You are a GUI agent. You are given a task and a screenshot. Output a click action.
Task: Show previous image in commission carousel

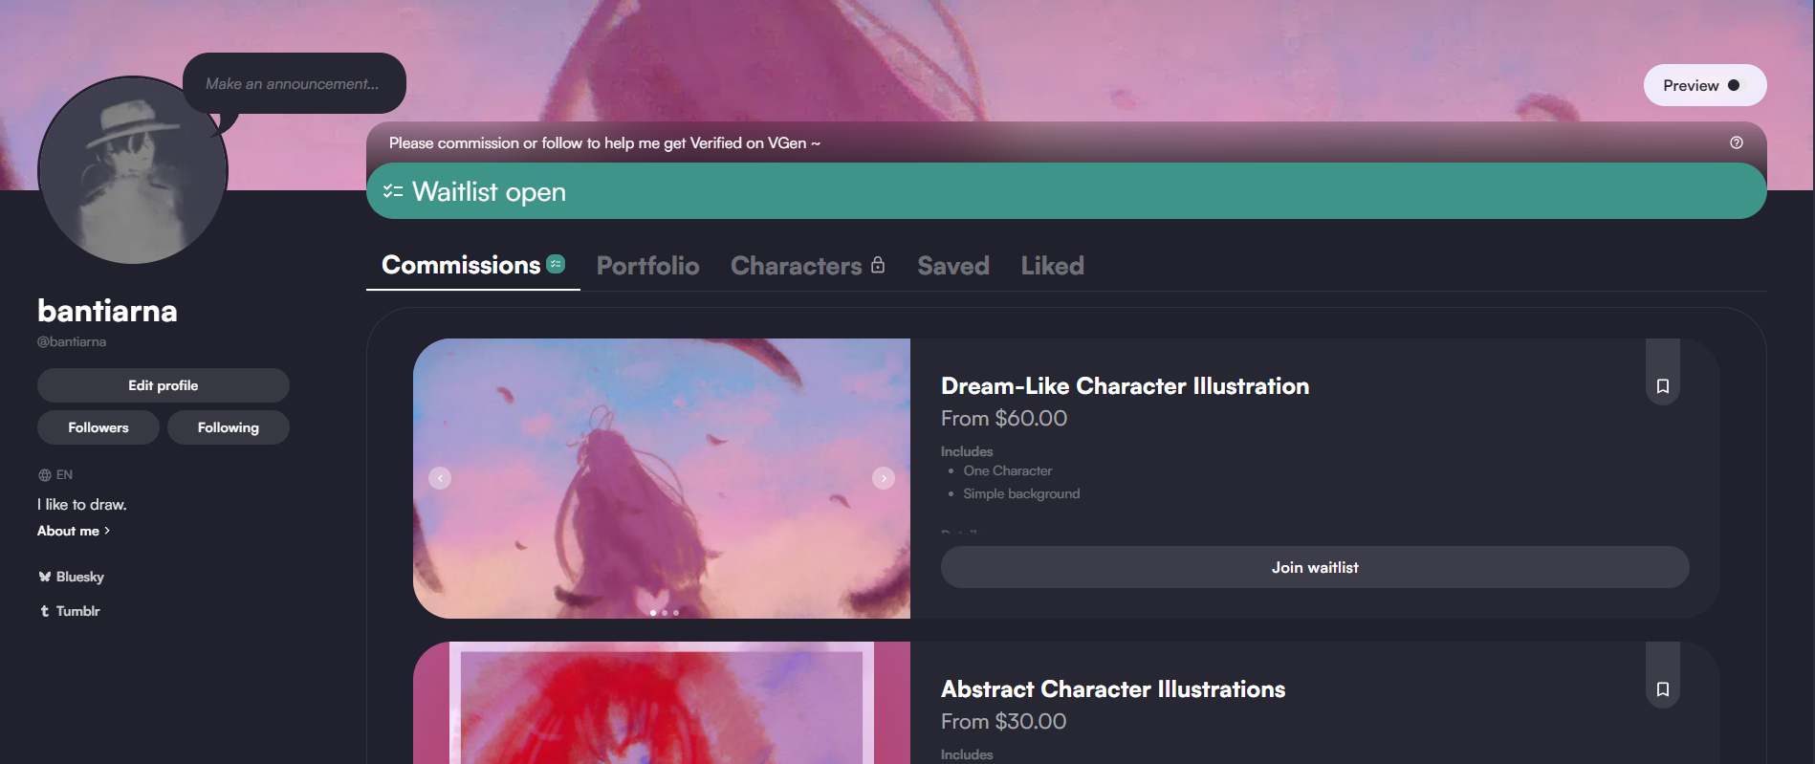coord(440,478)
